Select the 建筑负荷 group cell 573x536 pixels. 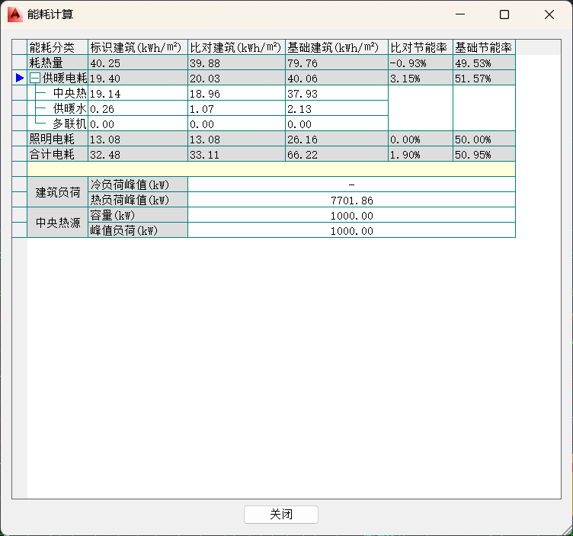click(58, 192)
